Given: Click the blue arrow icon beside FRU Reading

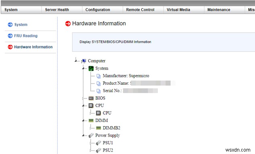Looking at the screenshot, I should (x=10, y=36).
